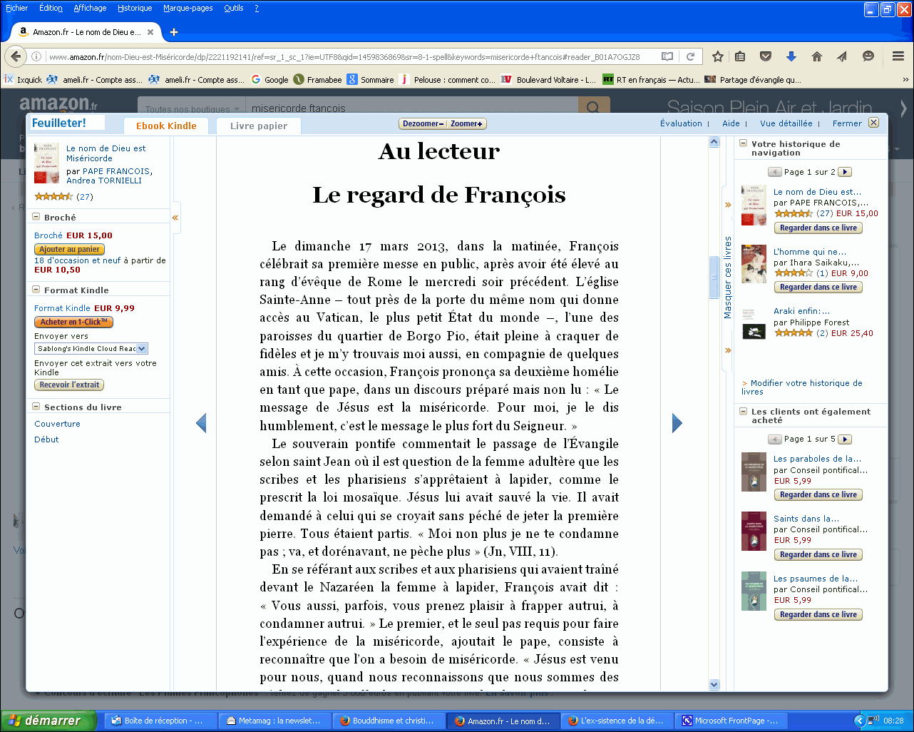
Task: Open the bookmarks list icon
Action: pos(740,56)
